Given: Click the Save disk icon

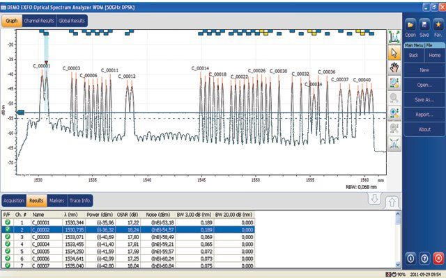Looking at the screenshot, I should coord(424,25).
